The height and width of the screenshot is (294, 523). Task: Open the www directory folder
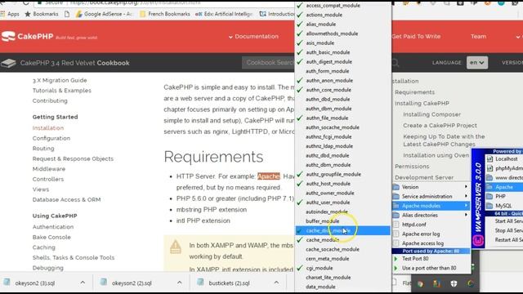tap(504, 178)
